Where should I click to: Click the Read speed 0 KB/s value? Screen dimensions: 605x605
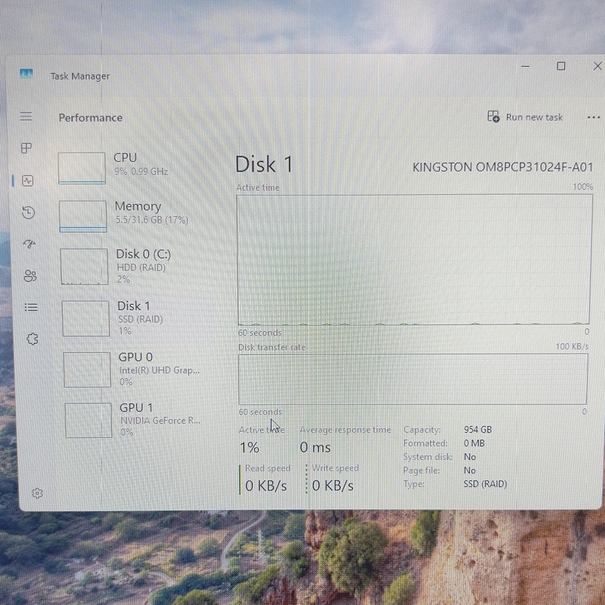[x=266, y=486]
